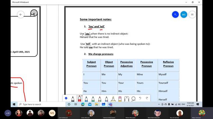Select the eraser tool
Screen dimensions: 213x119
(x=120, y=99)
